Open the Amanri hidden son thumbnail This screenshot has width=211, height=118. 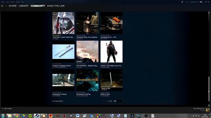click(111, 51)
